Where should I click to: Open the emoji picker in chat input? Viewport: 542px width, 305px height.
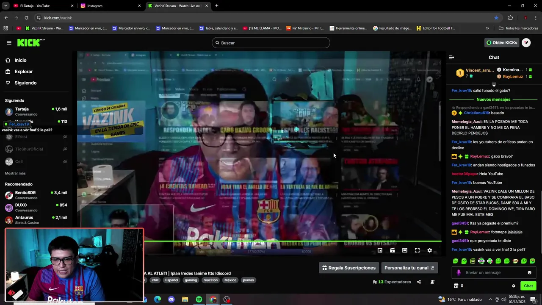click(x=529, y=272)
